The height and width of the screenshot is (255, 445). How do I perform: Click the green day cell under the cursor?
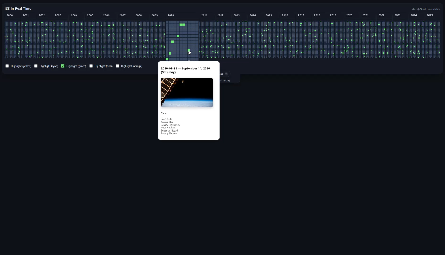point(189,50)
